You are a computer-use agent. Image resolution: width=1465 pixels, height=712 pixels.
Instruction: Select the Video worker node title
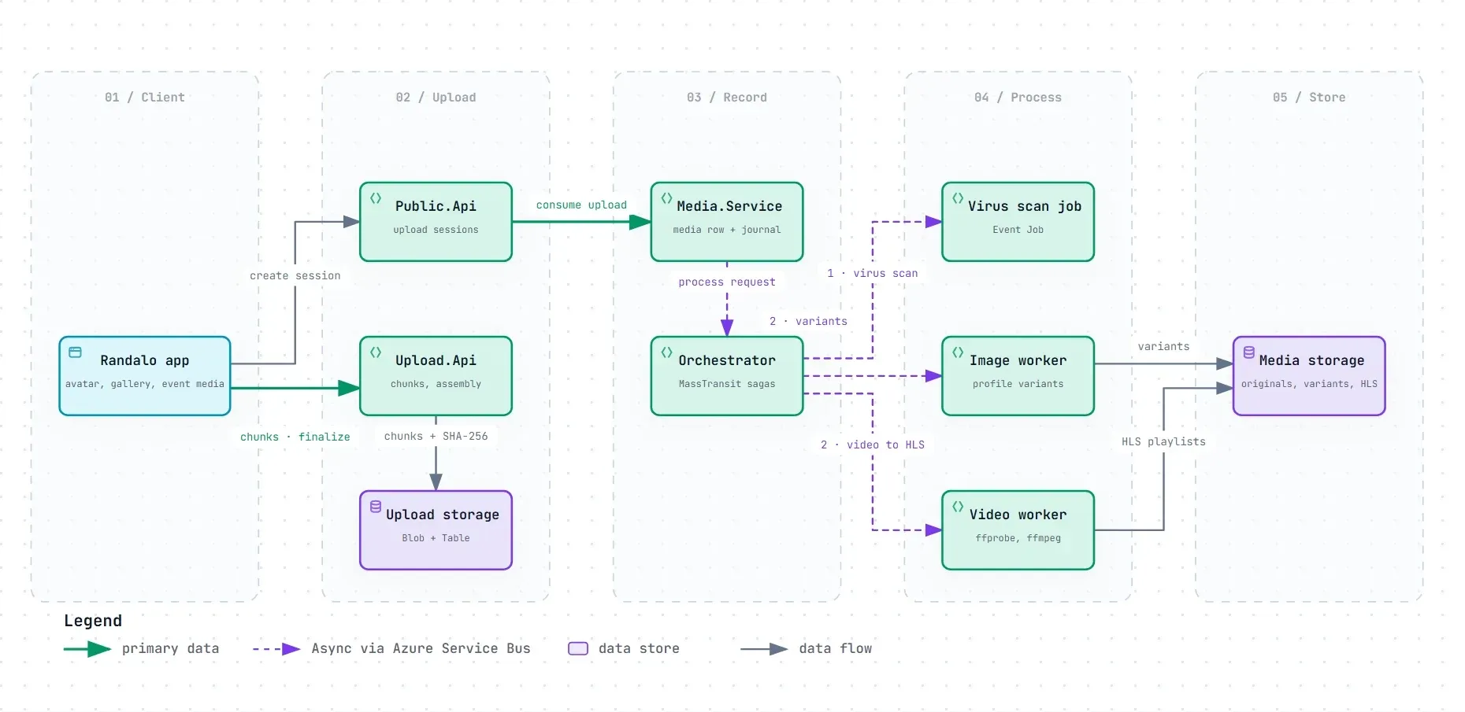tap(1018, 515)
